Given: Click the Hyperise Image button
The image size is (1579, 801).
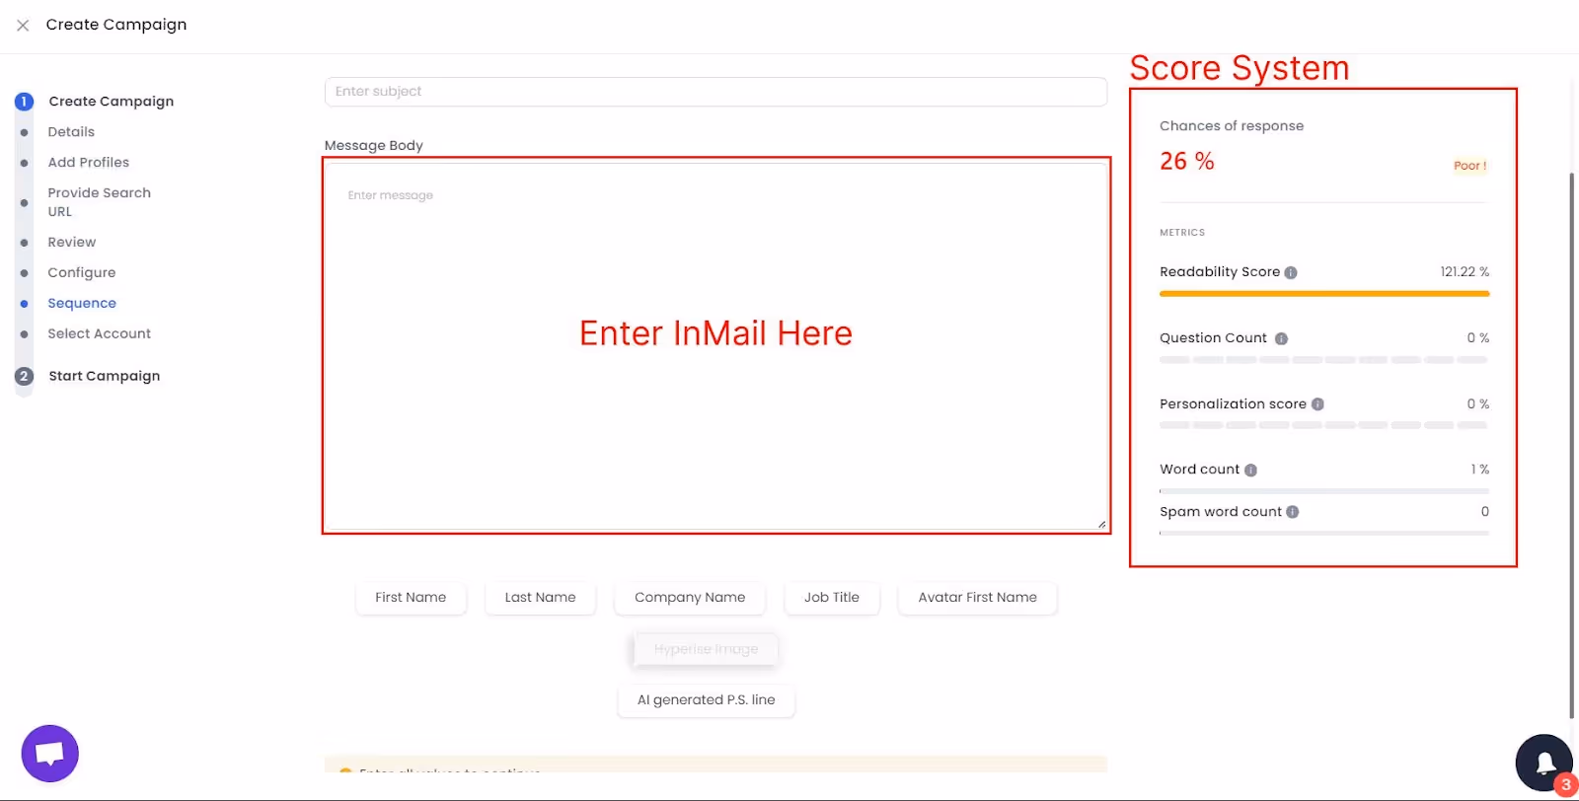Looking at the screenshot, I should pyautogui.click(x=706, y=649).
